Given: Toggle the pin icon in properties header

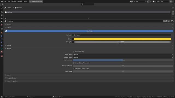Looking at the screenshot, I should (x=173, y=8).
